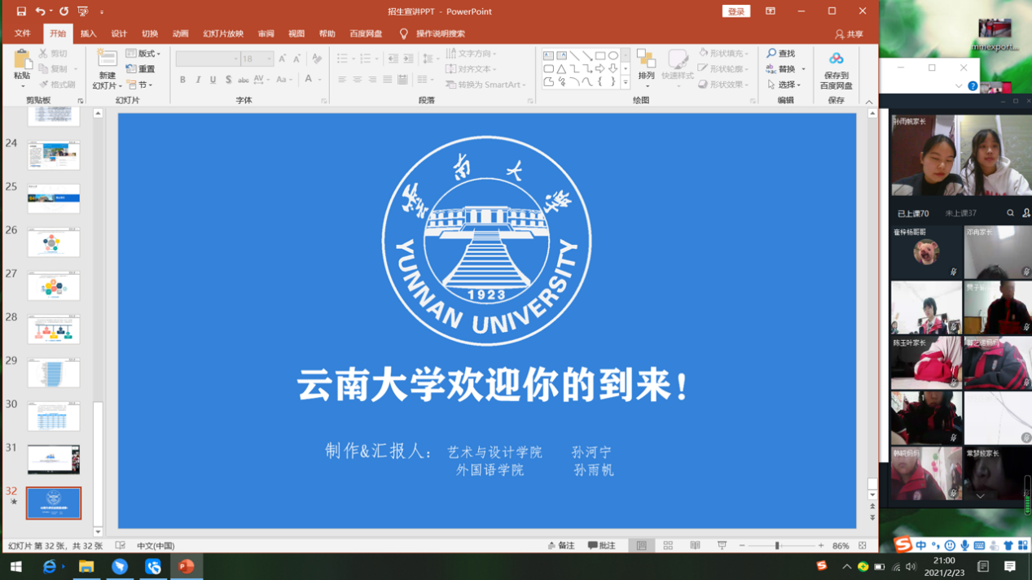Click the Redo/Repeat icon
The width and height of the screenshot is (1032, 580).
[64, 11]
